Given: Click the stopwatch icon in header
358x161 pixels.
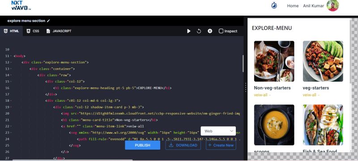Looking at the screenshot, I should coord(274,5).
